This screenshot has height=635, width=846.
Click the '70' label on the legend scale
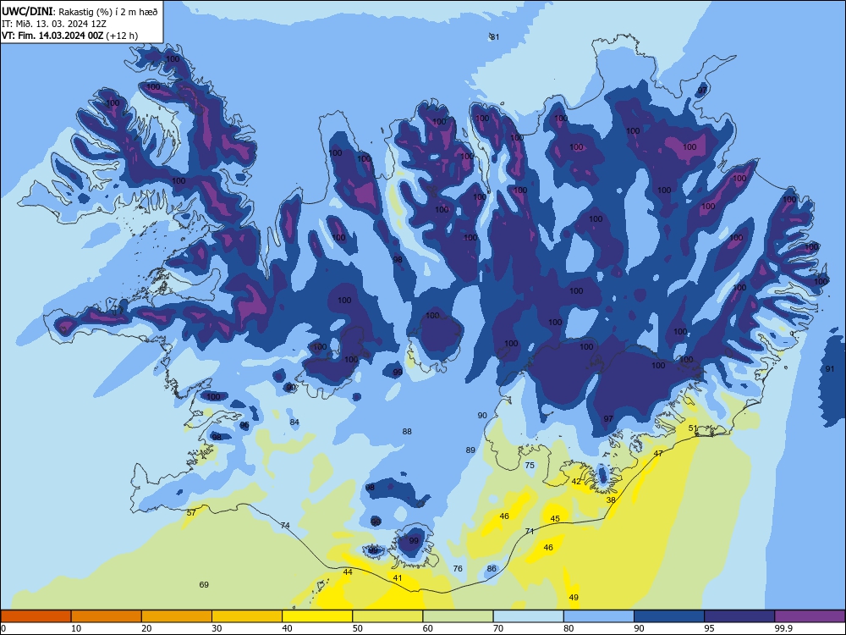click(x=498, y=628)
